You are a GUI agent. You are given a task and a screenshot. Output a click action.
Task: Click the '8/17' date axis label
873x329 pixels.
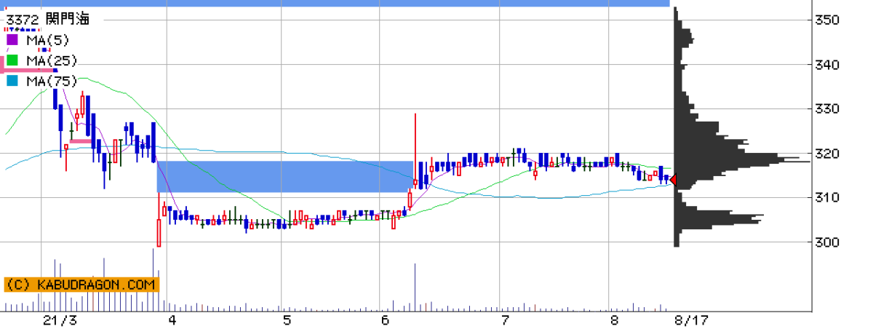point(691,320)
